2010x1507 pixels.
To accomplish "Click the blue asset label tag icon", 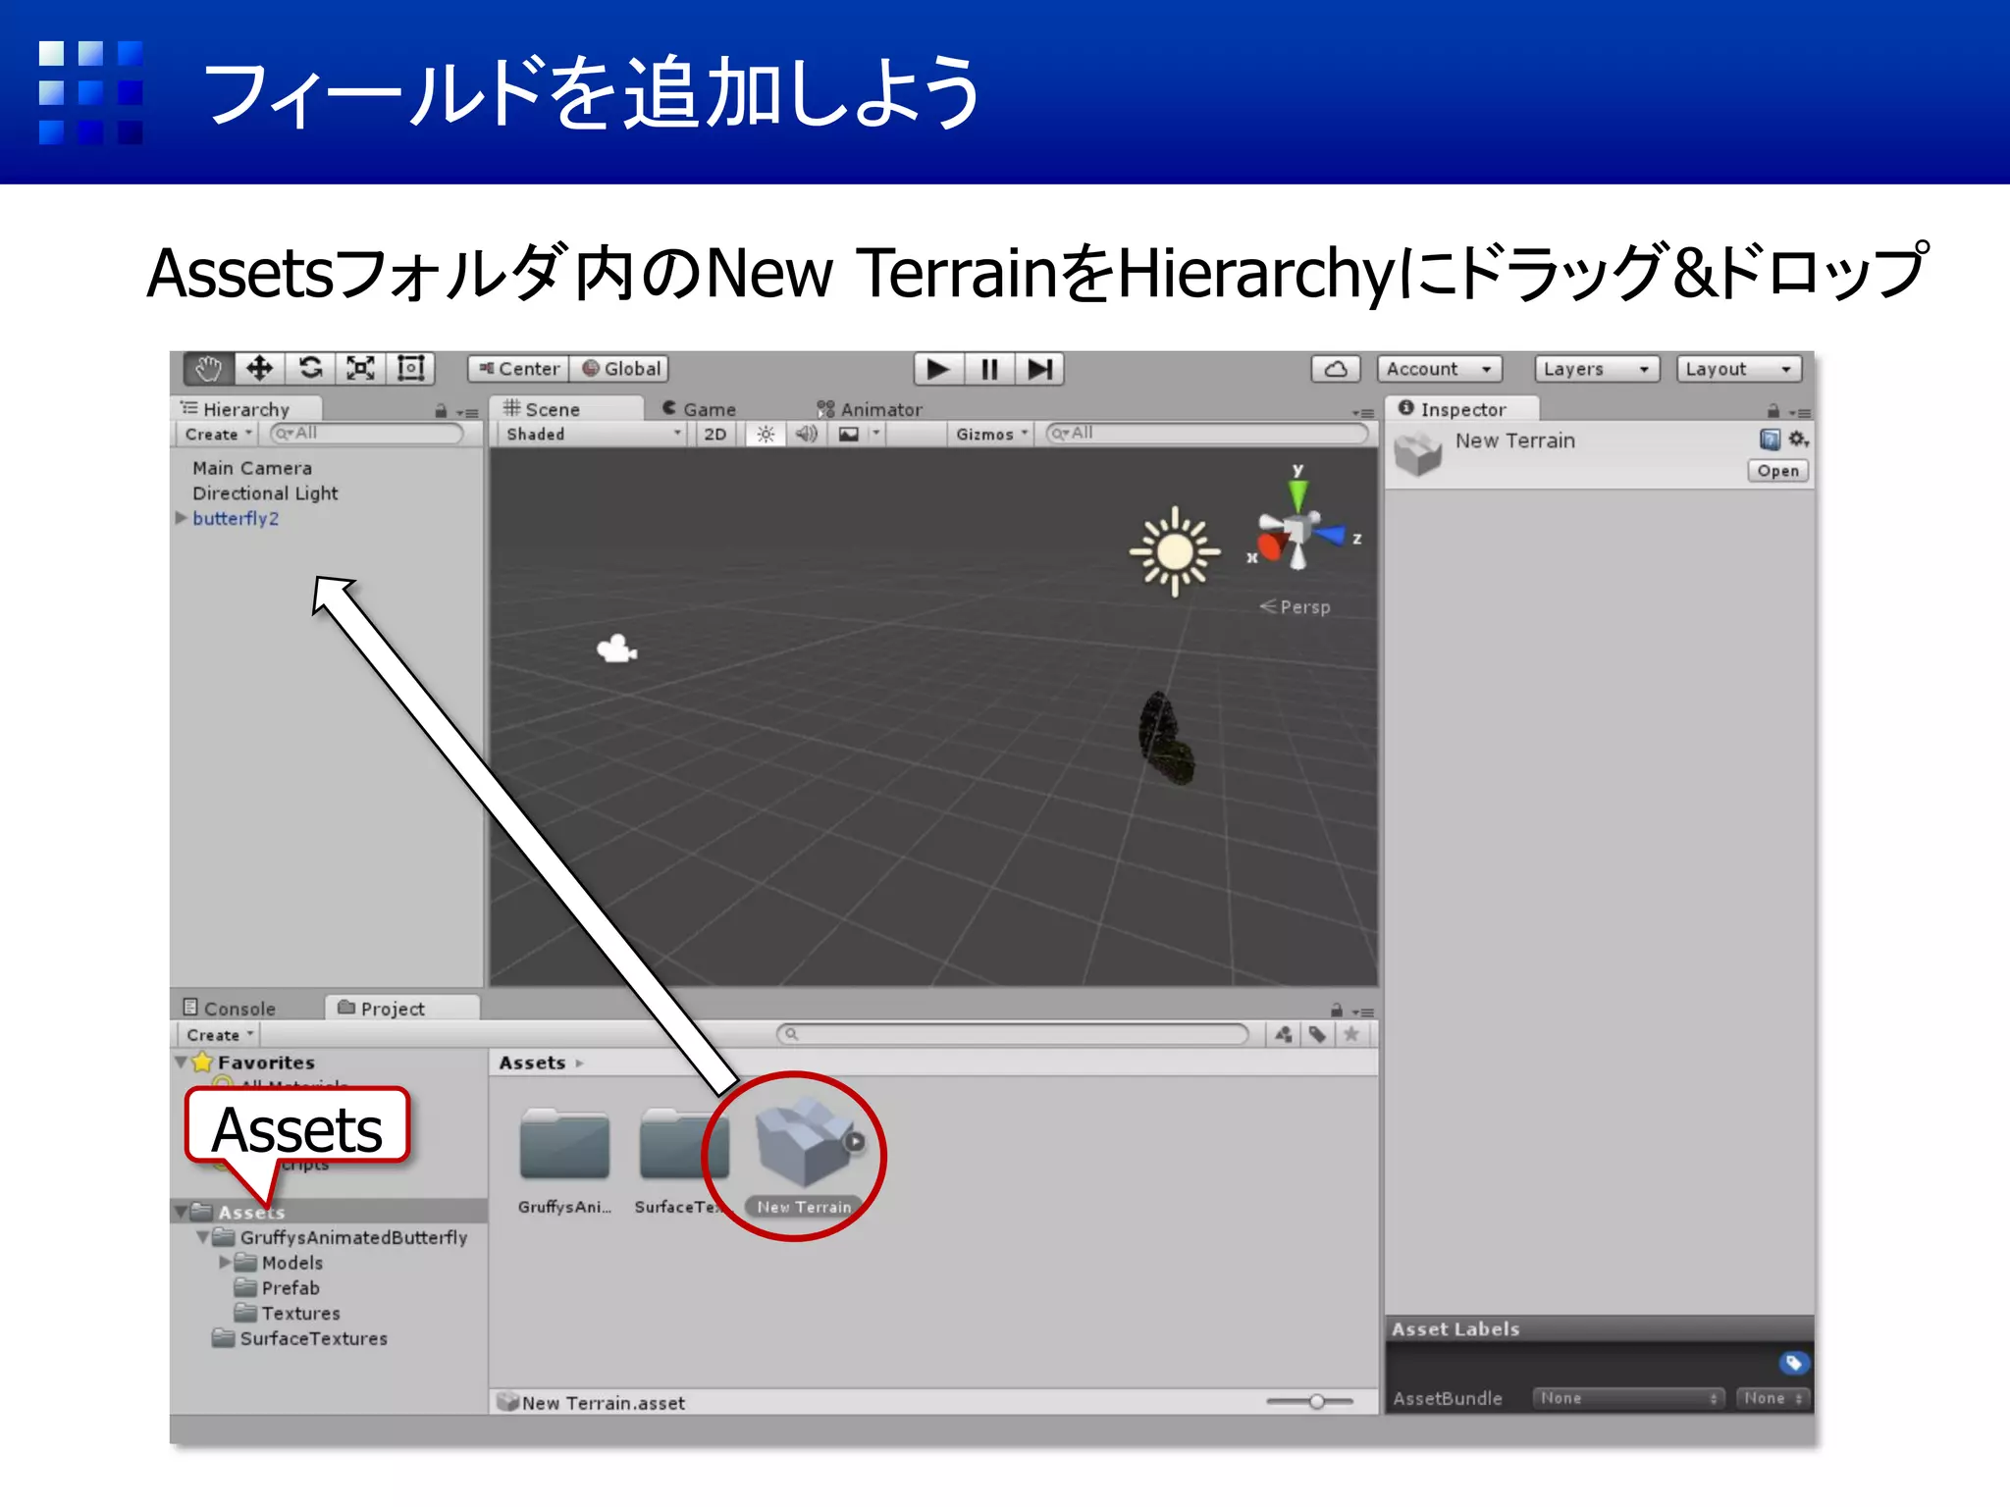I will [x=1792, y=1363].
